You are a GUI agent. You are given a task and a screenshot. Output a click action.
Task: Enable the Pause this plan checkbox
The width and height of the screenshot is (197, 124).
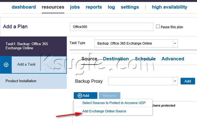point(158,26)
